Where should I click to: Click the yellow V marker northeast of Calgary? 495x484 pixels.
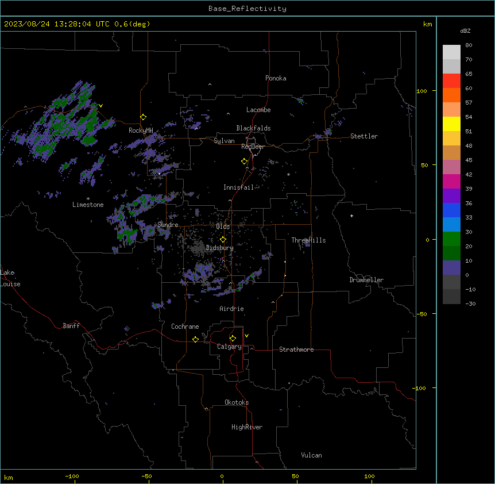[246, 336]
